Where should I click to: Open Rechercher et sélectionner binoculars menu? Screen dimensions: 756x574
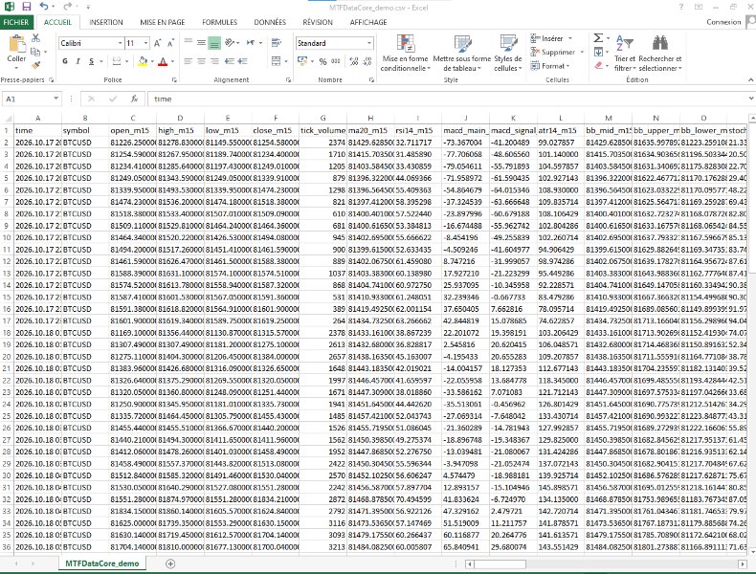660,53
